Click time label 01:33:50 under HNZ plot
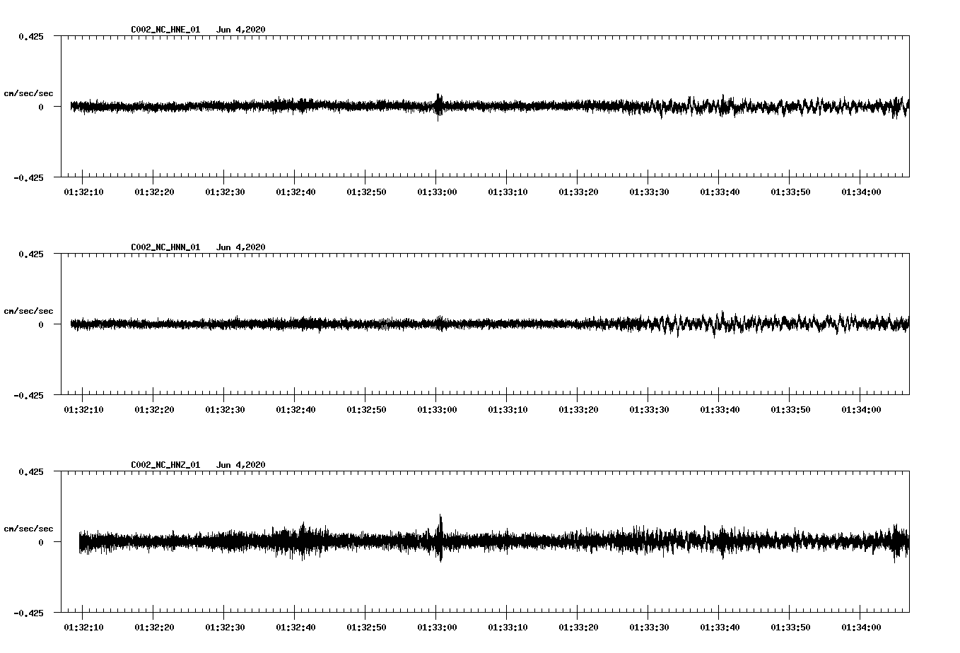 tap(790, 628)
